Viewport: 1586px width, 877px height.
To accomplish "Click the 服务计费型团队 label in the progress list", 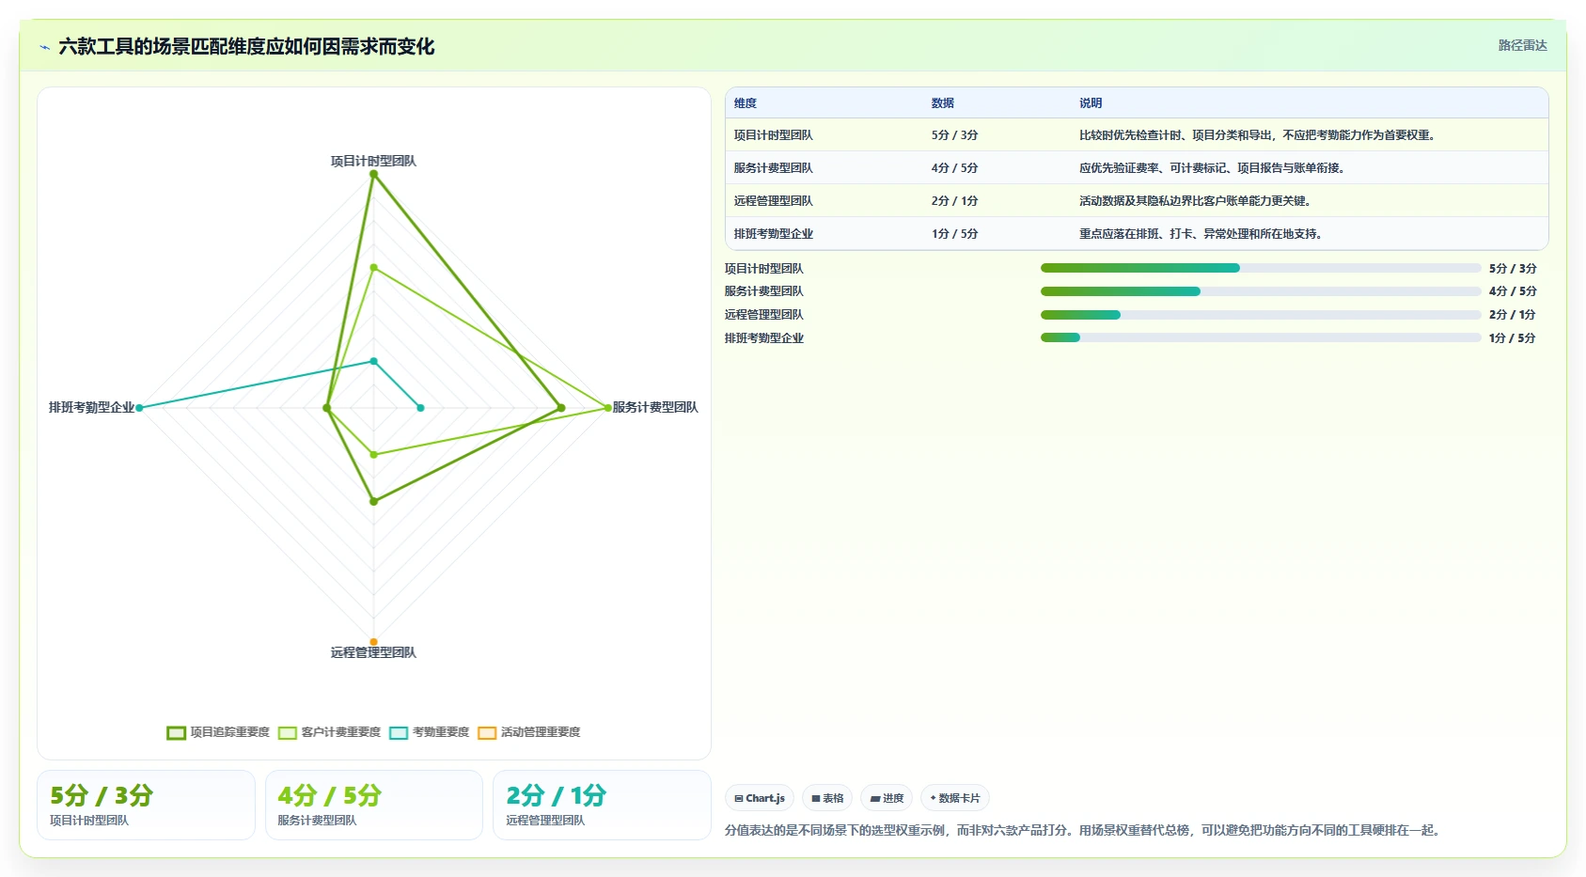I will [x=763, y=291].
